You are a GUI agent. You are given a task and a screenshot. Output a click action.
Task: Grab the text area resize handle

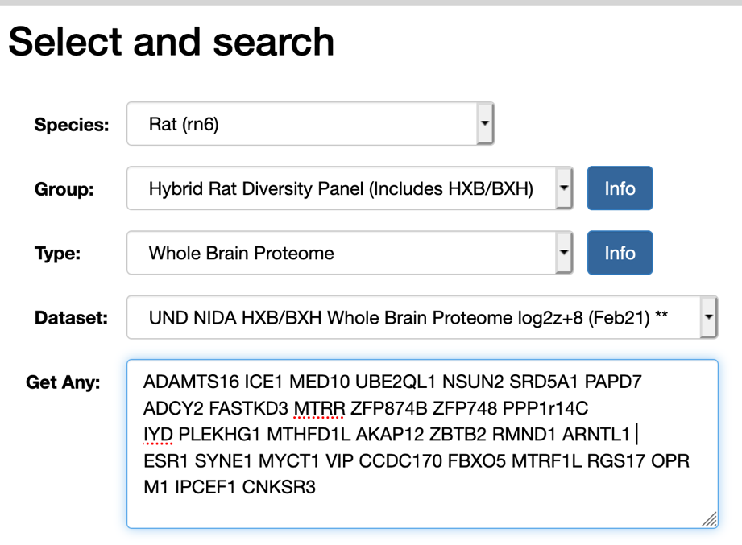click(x=709, y=520)
